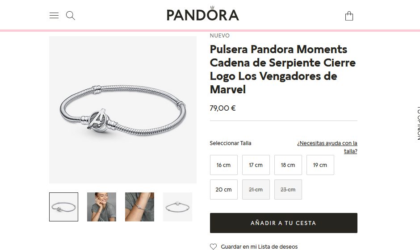Select the 16 cm size option
The width and height of the screenshot is (420, 250).
224,165
